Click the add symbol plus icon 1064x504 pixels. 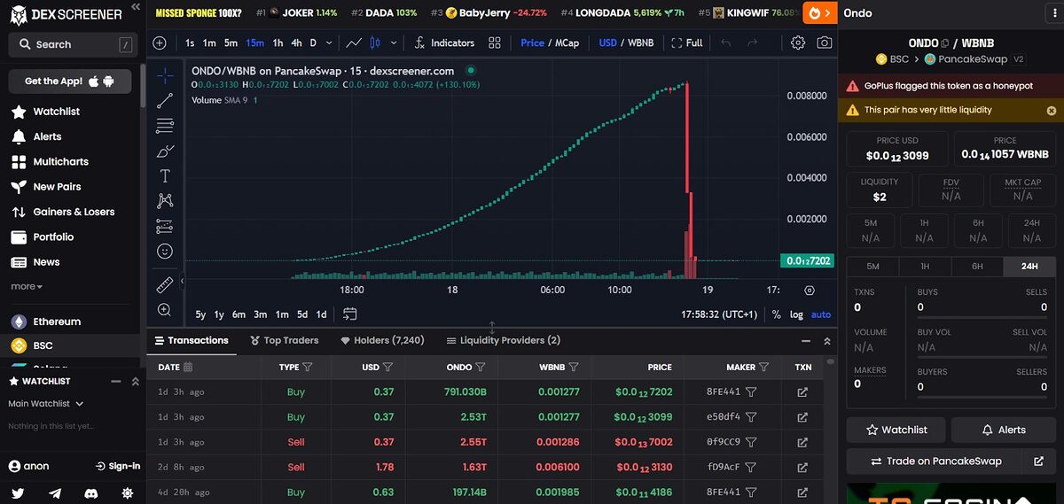coord(160,43)
